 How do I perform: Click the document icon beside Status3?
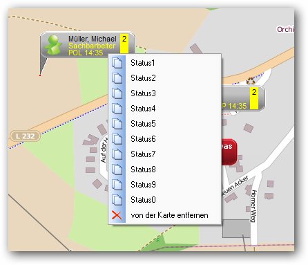117,93
